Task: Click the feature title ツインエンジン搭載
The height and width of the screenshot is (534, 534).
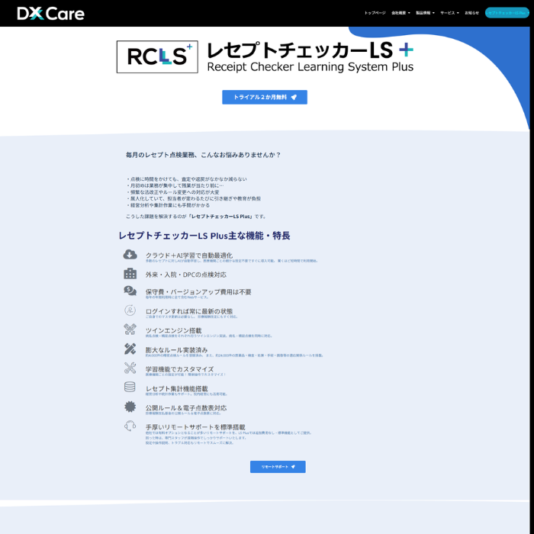Action: click(x=174, y=330)
